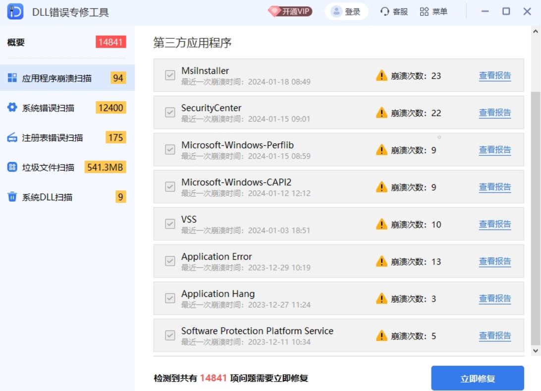
Task: Open 查看报告 for SecurityCenter
Action: pos(494,112)
